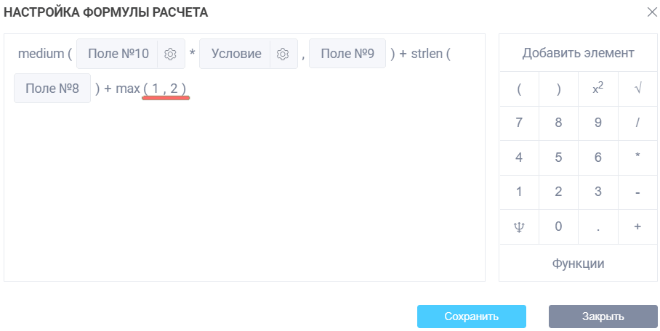
Task: Insert the multiplication asterisk operator
Action: tap(637, 158)
